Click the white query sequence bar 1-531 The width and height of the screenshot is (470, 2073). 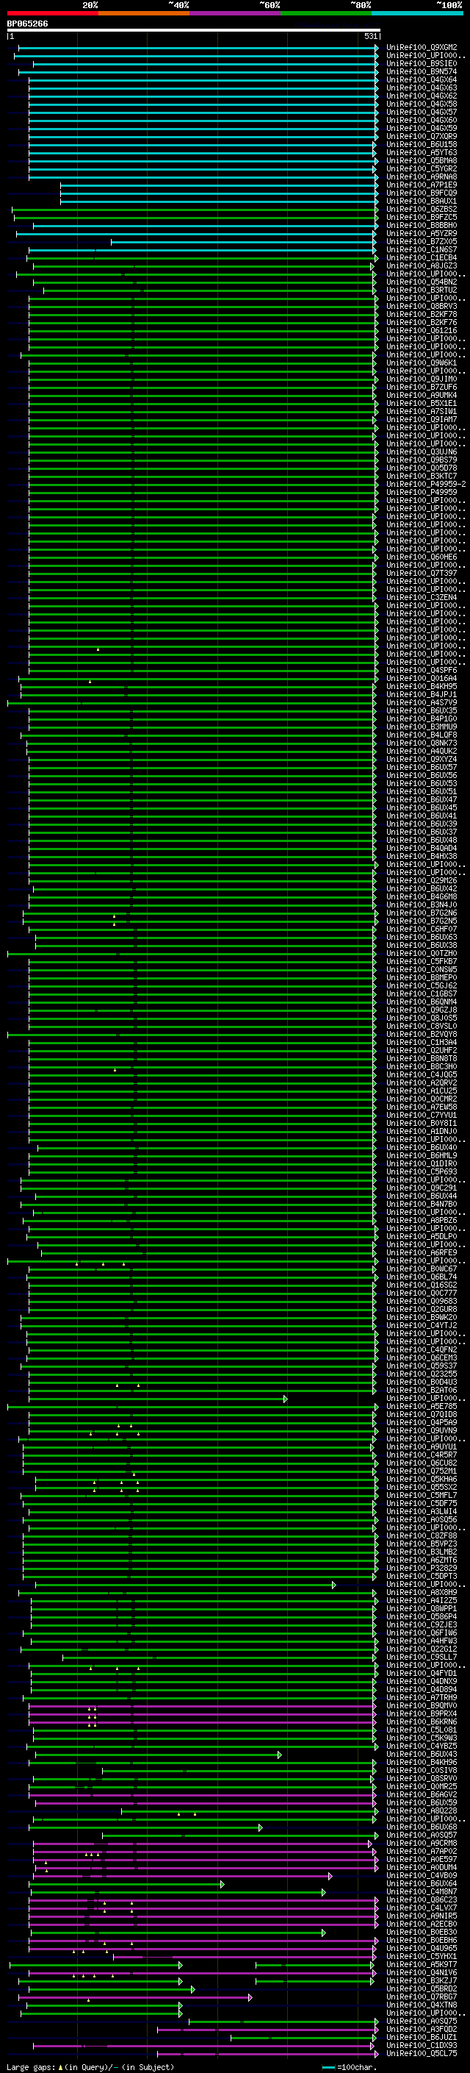[194, 29]
